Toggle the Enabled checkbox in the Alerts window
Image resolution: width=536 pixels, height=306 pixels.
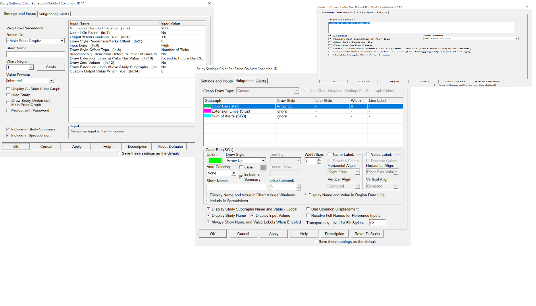click(330, 36)
